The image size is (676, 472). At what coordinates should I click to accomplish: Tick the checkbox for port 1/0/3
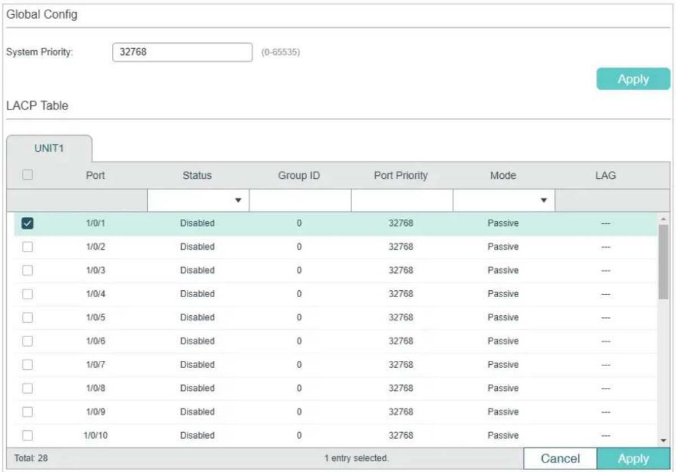pyautogui.click(x=27, y=271)
